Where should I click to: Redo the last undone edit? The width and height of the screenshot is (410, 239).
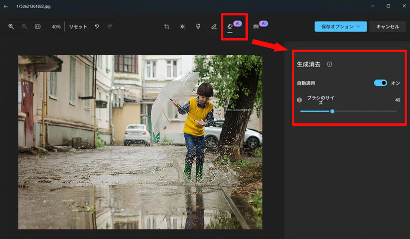click(109, 27)
